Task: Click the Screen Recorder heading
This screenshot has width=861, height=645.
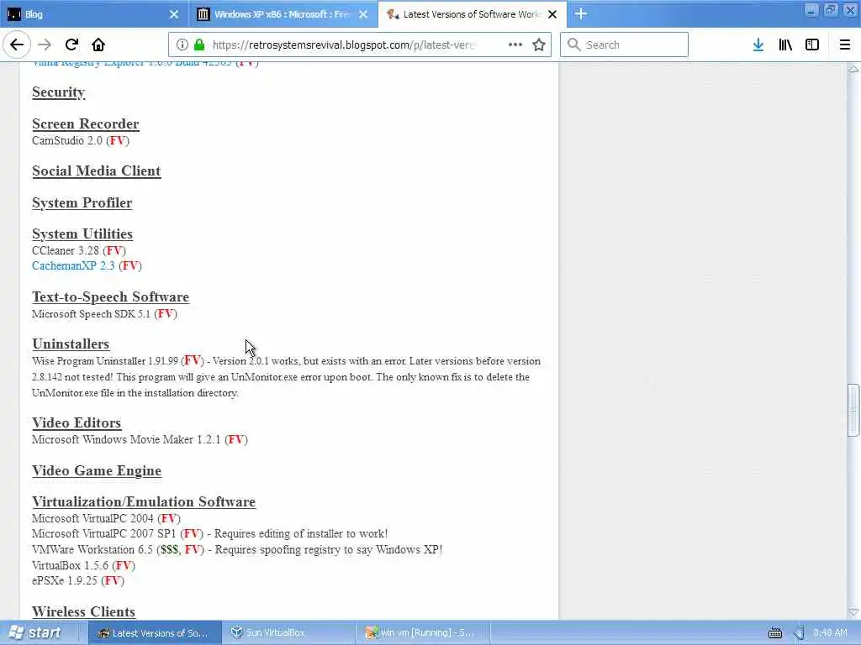Action: pyautogui.click(x=85, y=124)
